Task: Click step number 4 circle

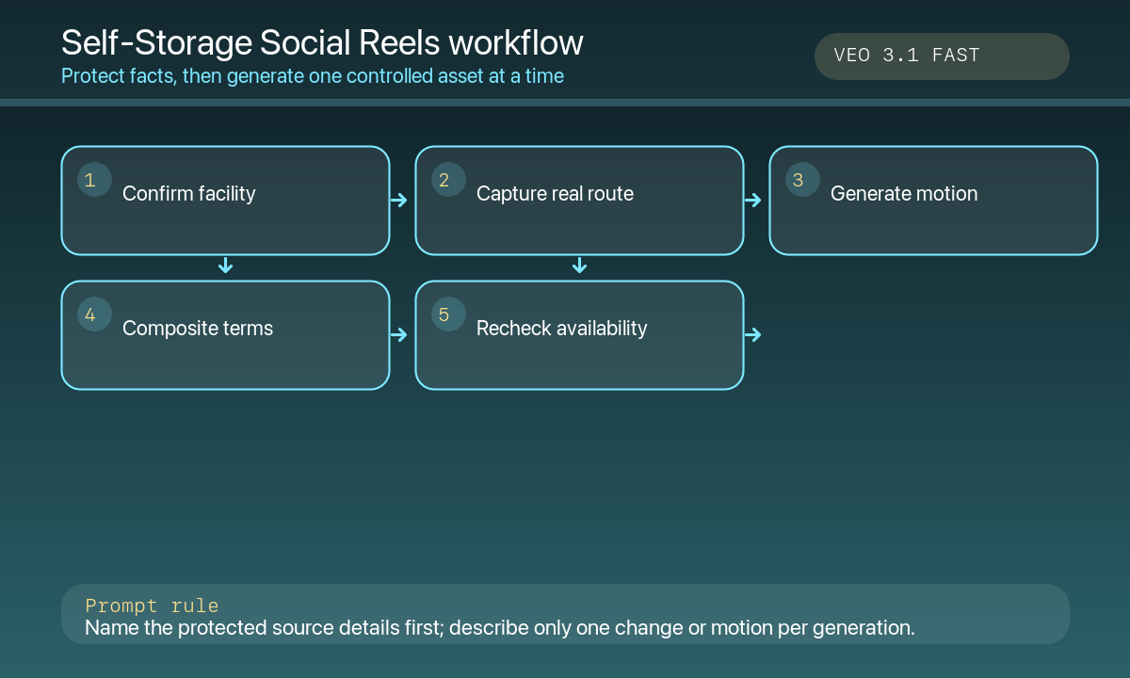Action: point(94,315)
